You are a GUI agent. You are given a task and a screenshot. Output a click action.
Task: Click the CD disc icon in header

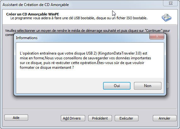click(x=166, y=18)
